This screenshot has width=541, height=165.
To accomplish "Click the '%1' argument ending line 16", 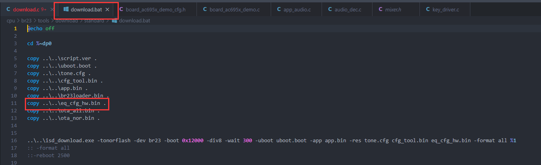I will pyautogui.click(x=513, y=141).
